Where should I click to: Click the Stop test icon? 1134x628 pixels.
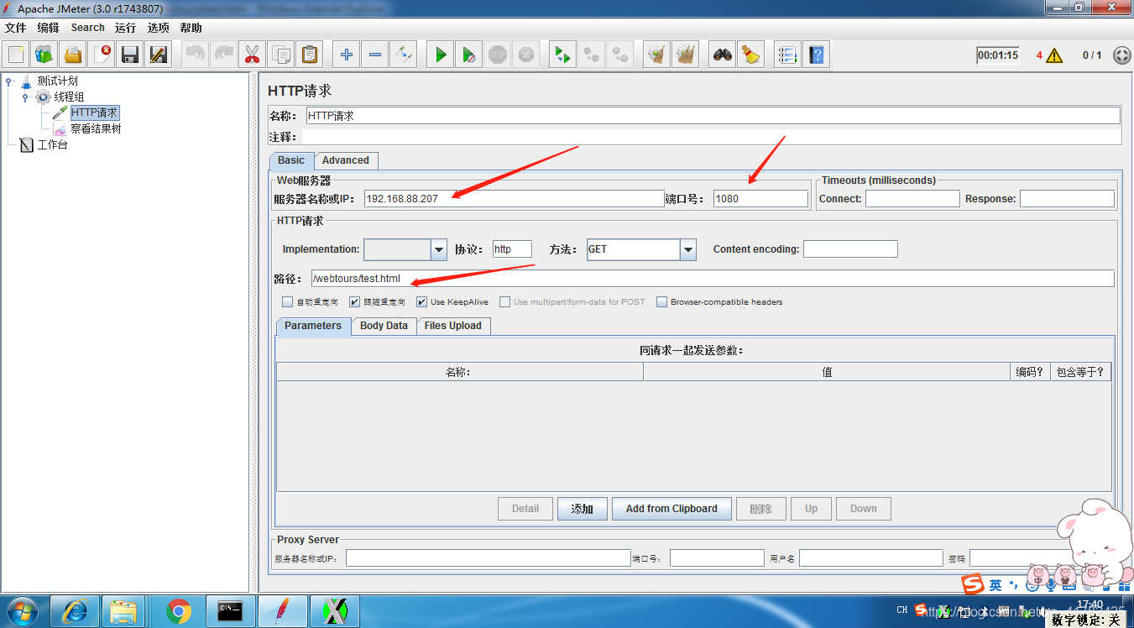pyautogui.click(x=497, y=55)
